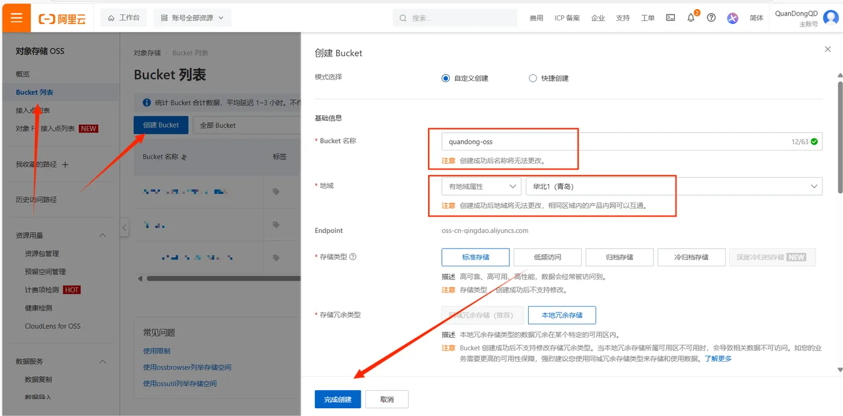Click the panel vertical scrollbar
The height and width of the screenshot is (416, 843).
(x=839, y=137)
